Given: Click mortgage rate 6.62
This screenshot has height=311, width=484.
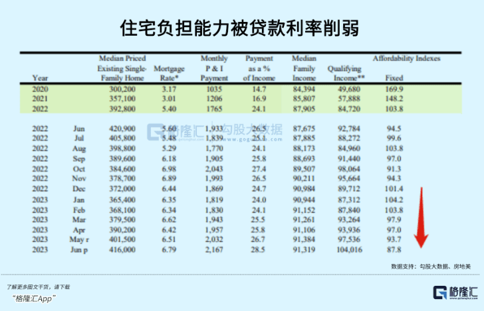Looking at the screenshot, I should pyautogui.click(x=169, y=219).
